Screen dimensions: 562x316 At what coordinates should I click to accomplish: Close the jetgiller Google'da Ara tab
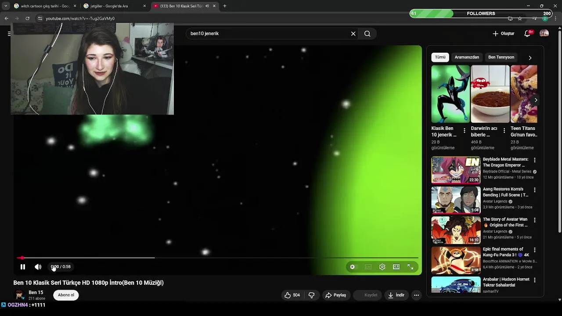pyautogui.click(x=144, y=6)
